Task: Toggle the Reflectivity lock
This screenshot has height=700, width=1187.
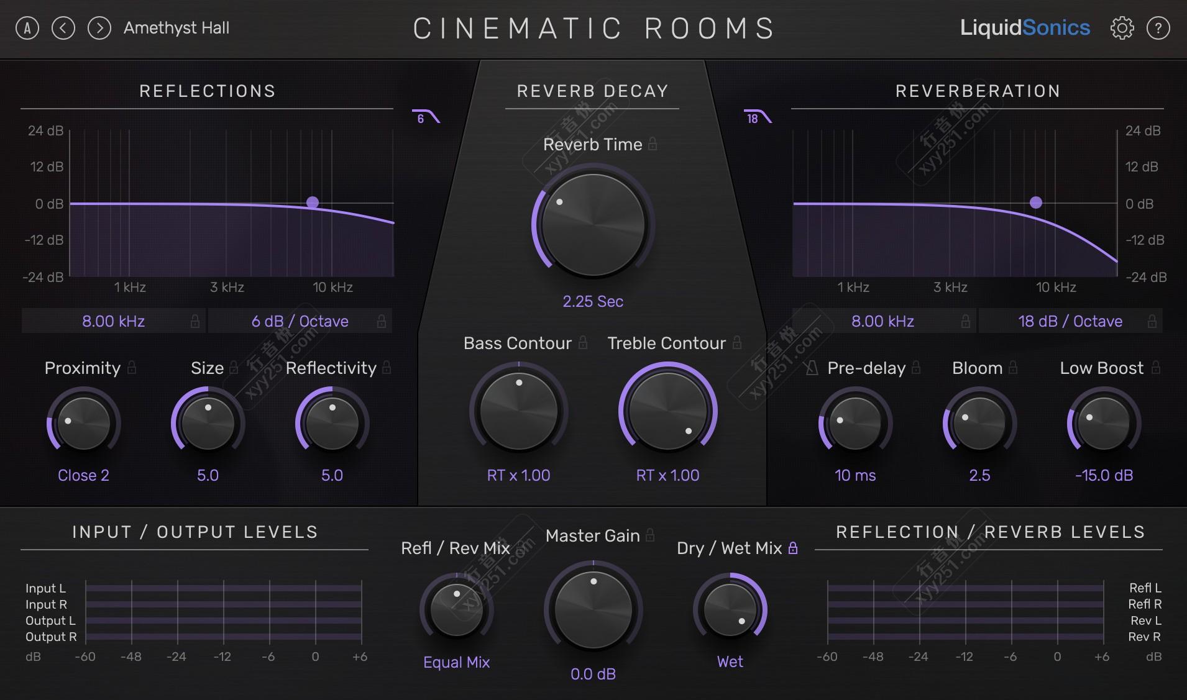Action: [x=387, y=368]
